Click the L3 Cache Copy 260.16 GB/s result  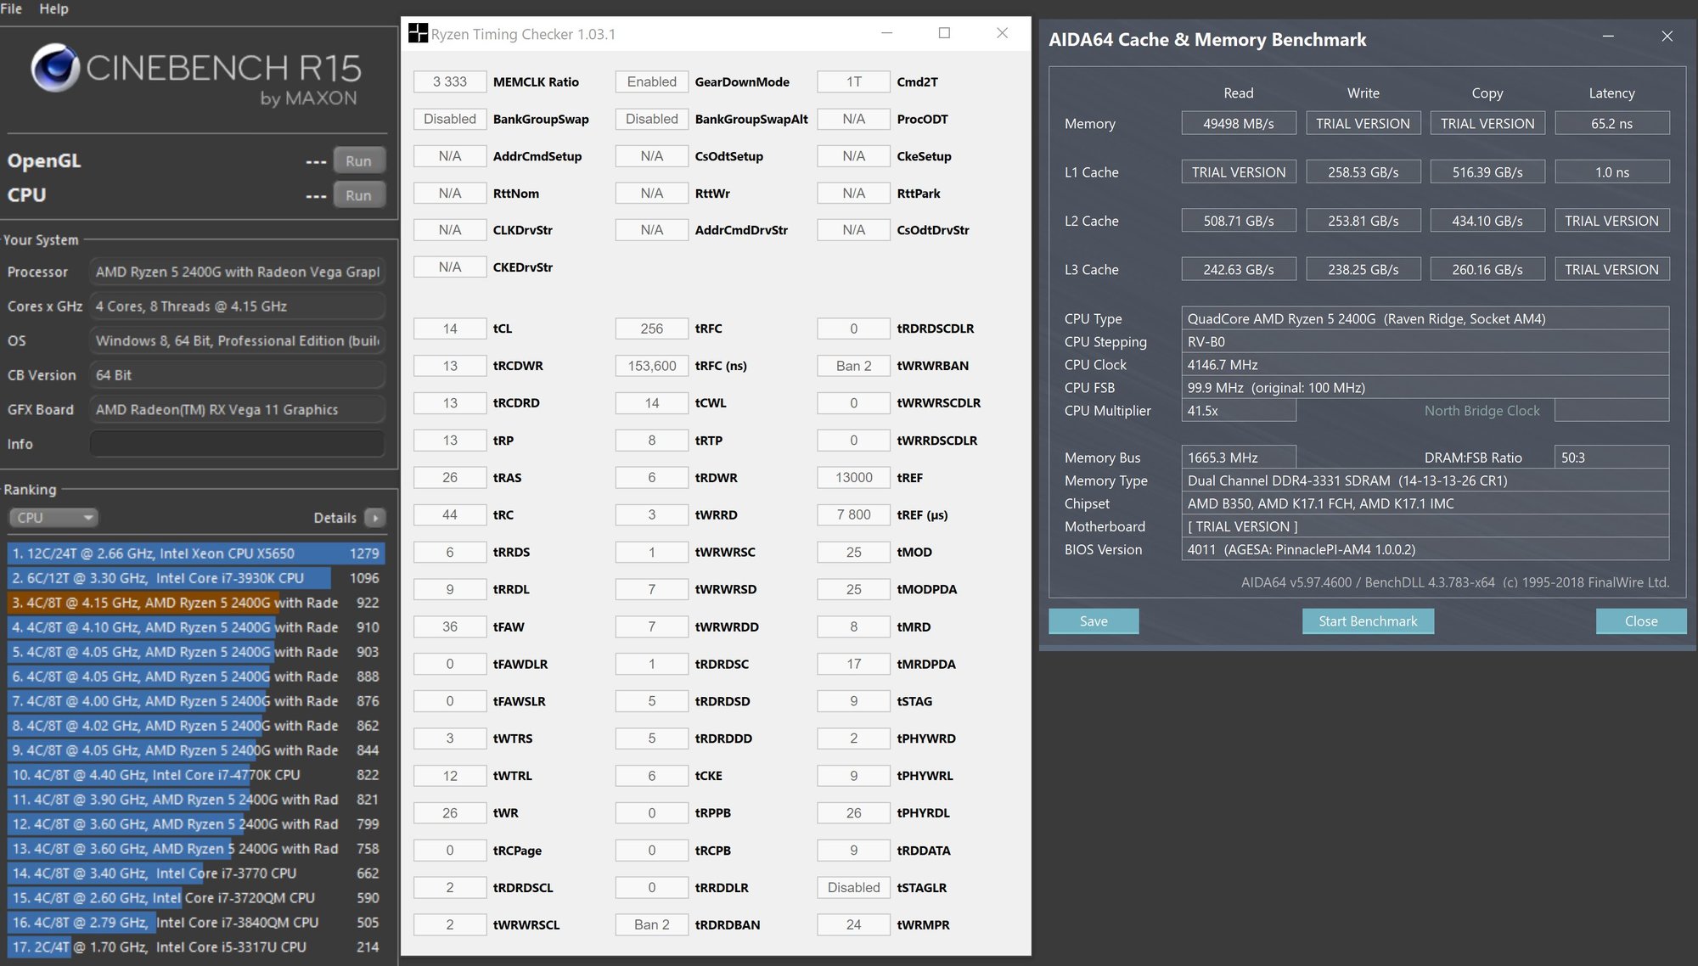(x=1487, y=269)
